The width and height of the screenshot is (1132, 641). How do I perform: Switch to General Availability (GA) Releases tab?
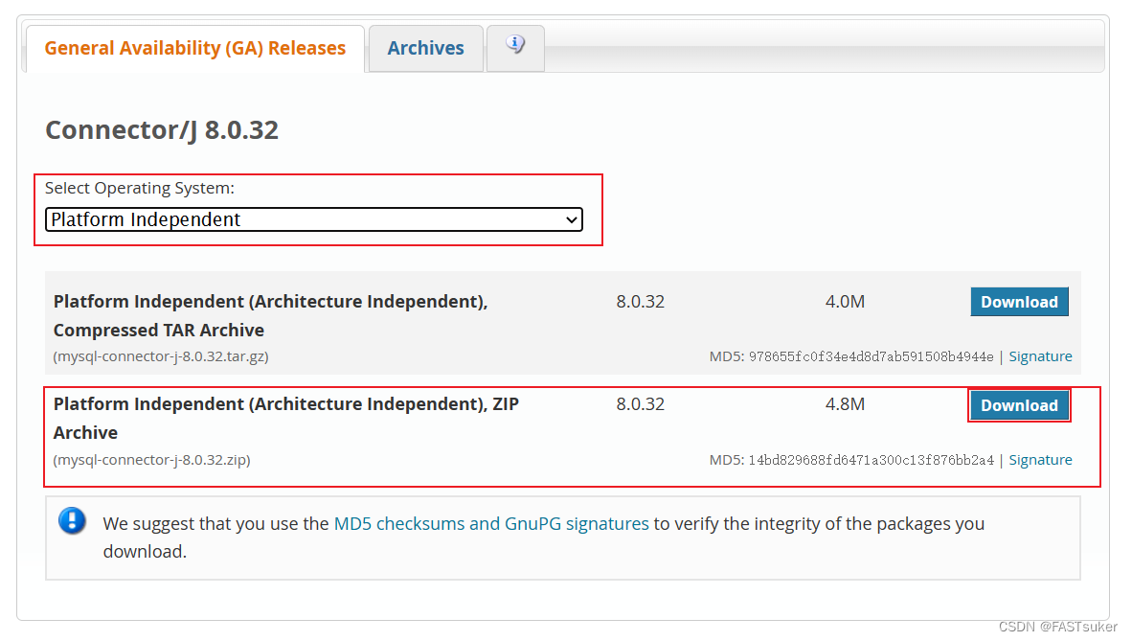tap(195, 49)
